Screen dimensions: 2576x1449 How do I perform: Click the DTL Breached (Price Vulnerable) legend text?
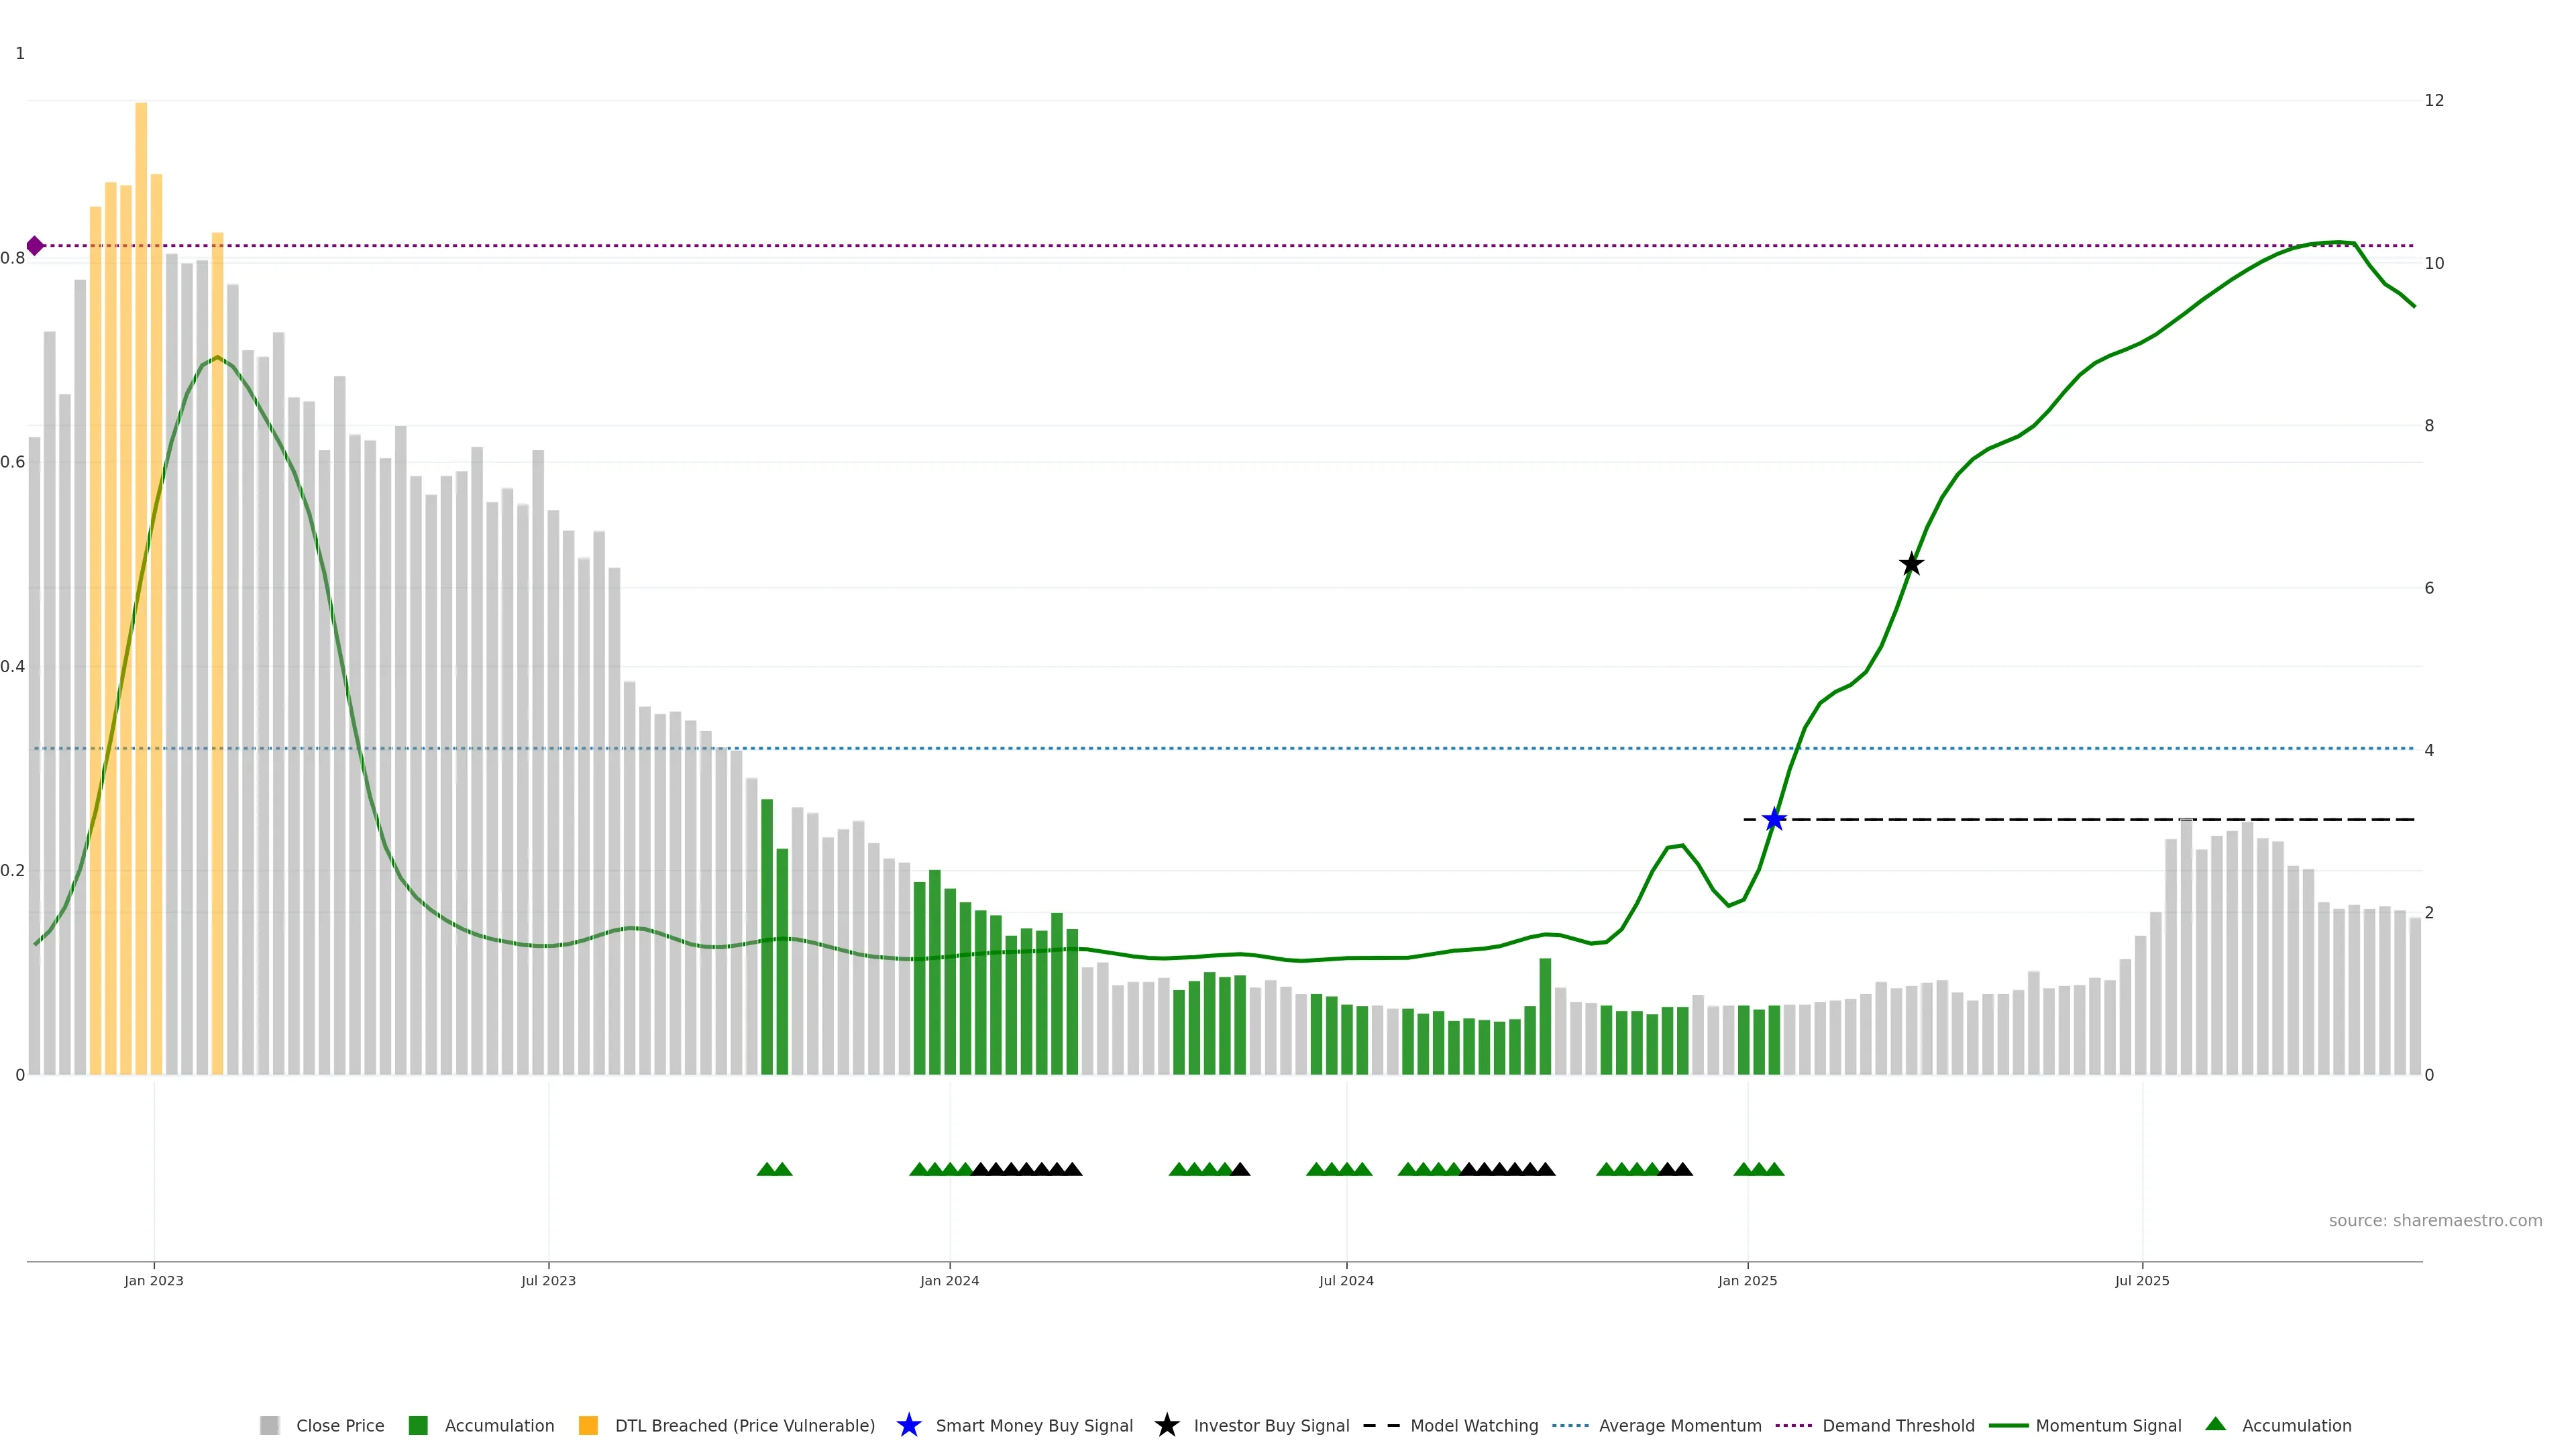point(744,1425)
